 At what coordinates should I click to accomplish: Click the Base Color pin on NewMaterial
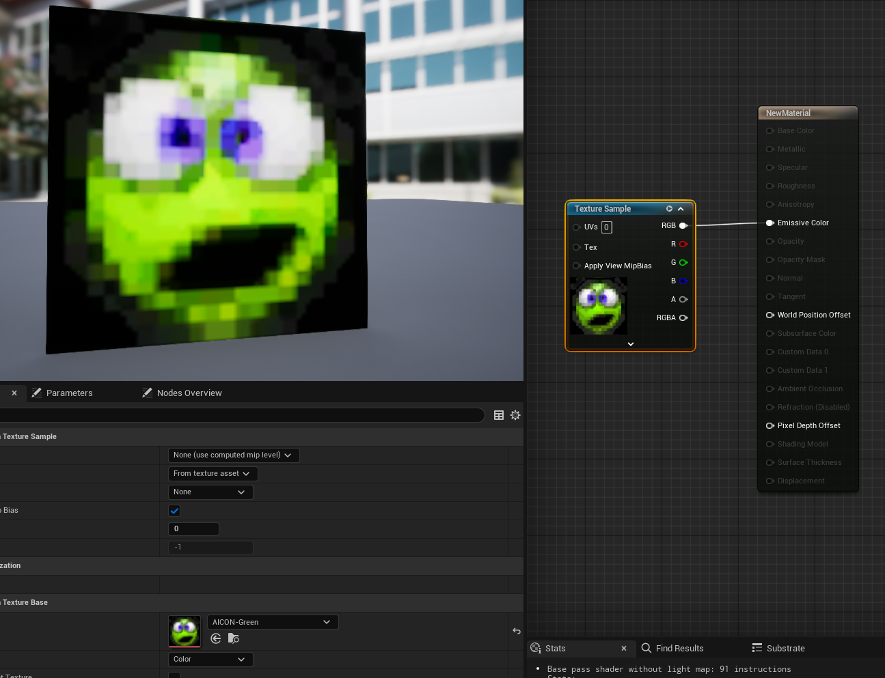[770, 130]
